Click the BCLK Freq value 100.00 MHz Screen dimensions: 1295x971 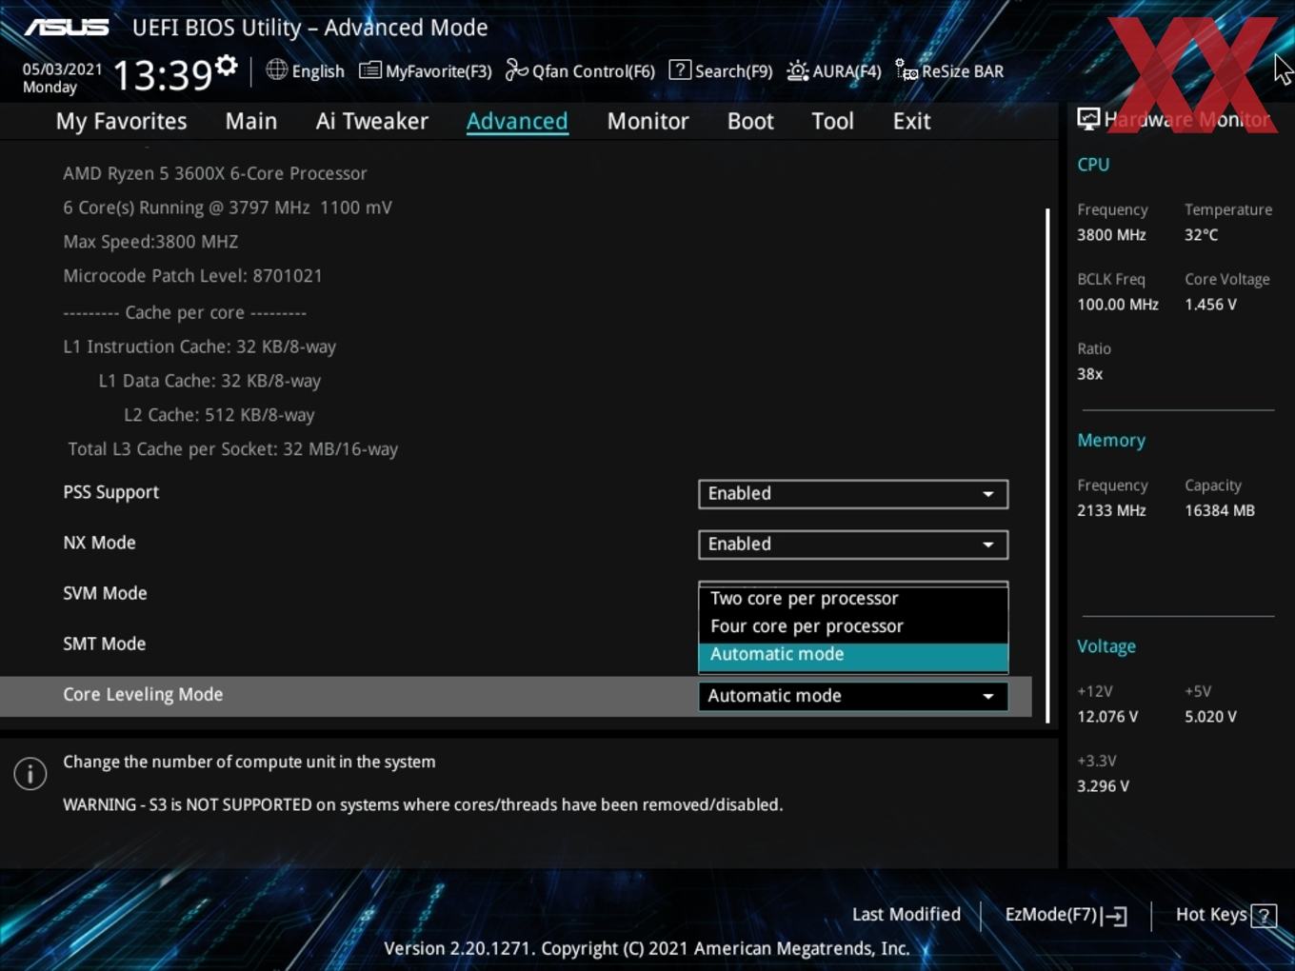click(x=1118, y=305)
